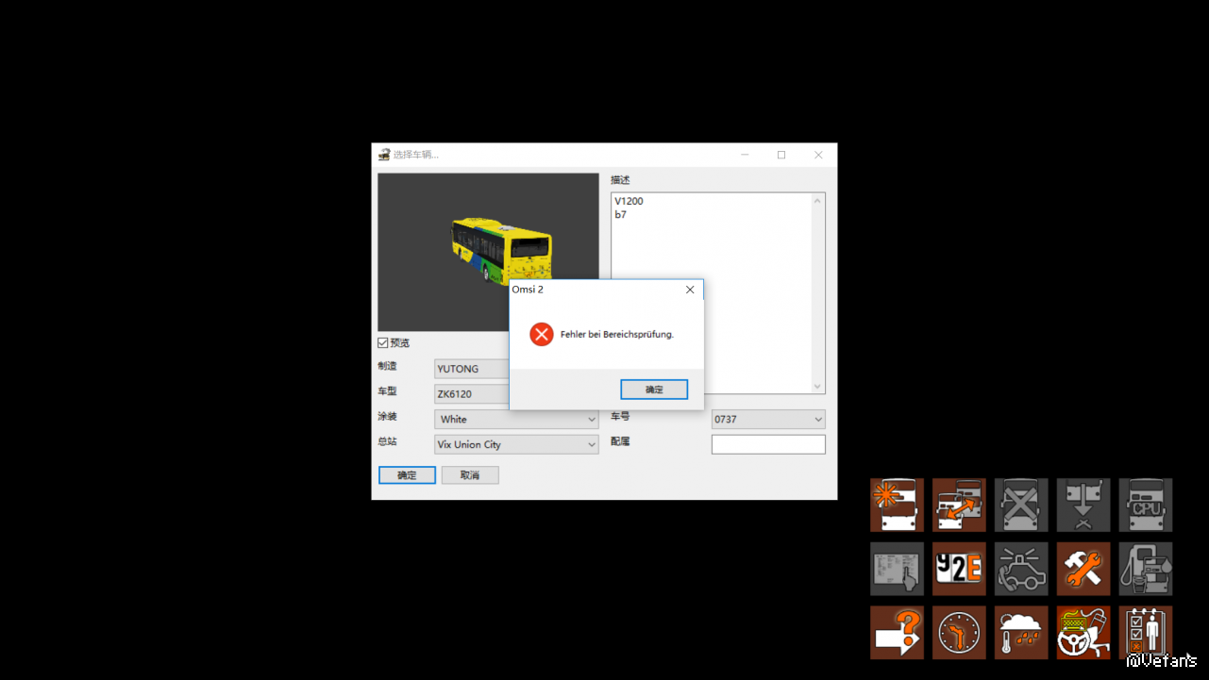Click 取消 to cancel vehicle selection
This screenshot has height=680, width=1209.
click(x=470, y=475)
